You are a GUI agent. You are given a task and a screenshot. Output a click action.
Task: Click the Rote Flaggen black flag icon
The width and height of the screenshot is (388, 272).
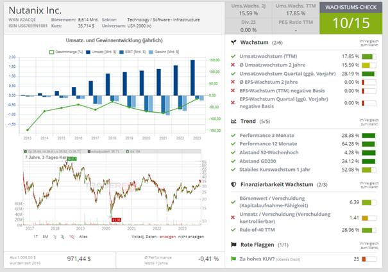point(233,244)
